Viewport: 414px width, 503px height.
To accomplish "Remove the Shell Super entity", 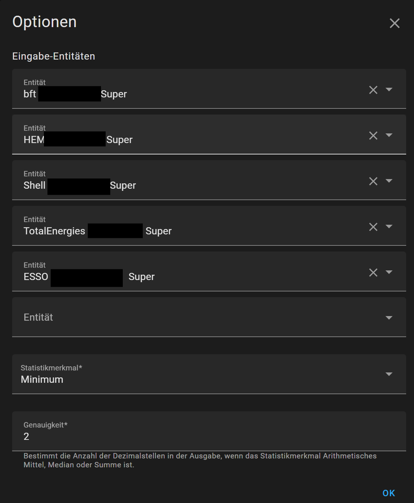I will pyautogui.click(x=373, y=181).
